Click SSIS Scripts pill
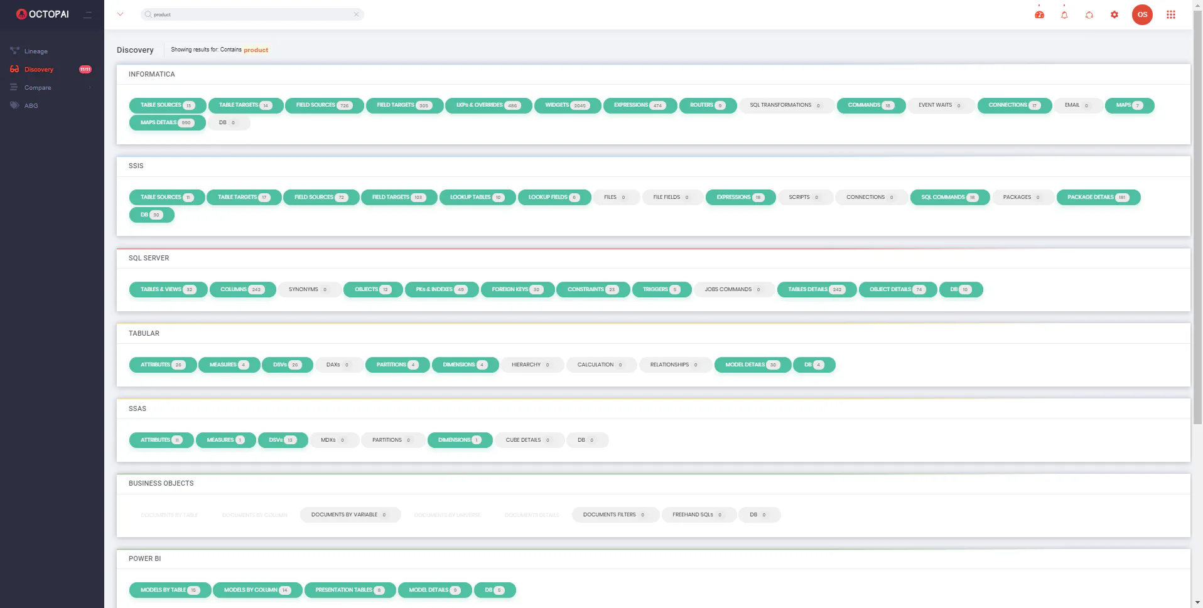 point(806,198)
